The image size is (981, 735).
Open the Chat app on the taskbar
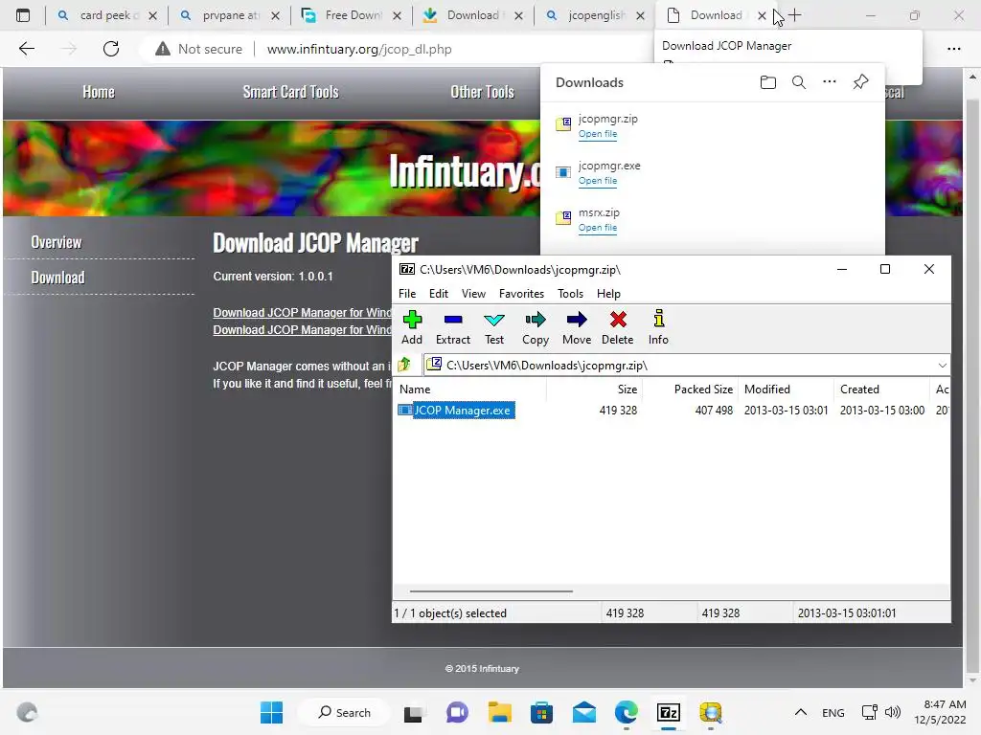point(457,712)
